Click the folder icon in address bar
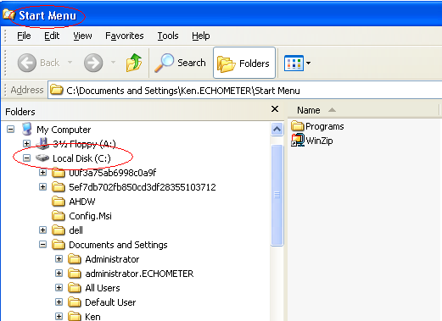 pos(56,90)
